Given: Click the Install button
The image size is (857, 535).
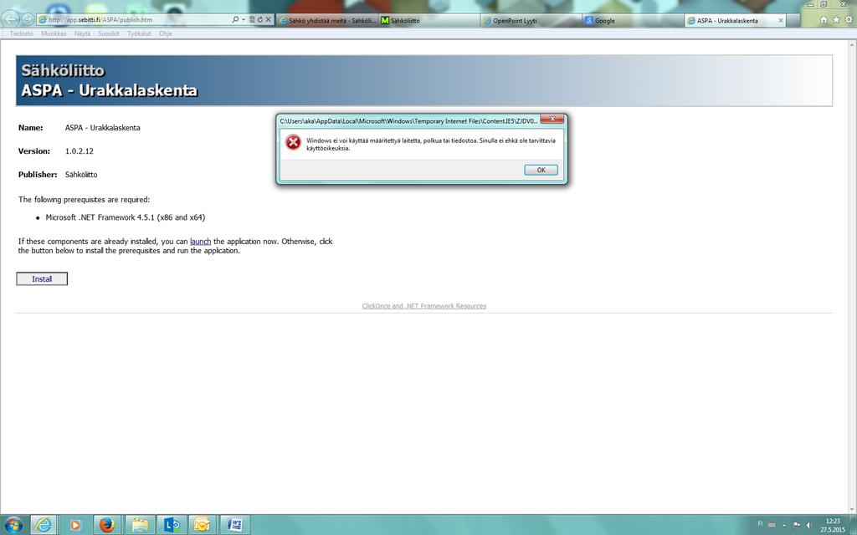Looking at the screenshot, I should click(42, 279).
